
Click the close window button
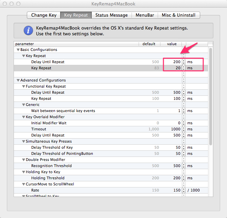click(x=5, y=4)
